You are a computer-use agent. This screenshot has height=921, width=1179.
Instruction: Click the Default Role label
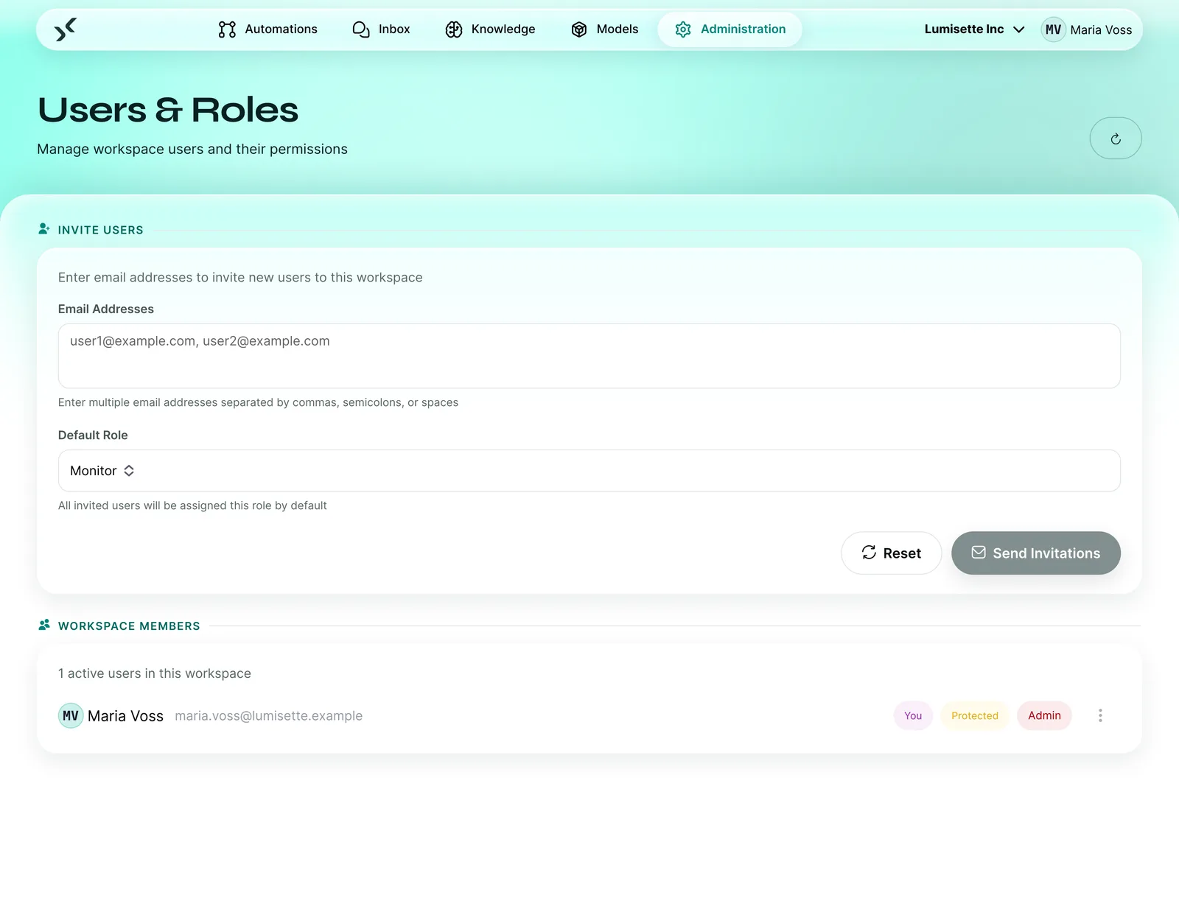point(93,435)
